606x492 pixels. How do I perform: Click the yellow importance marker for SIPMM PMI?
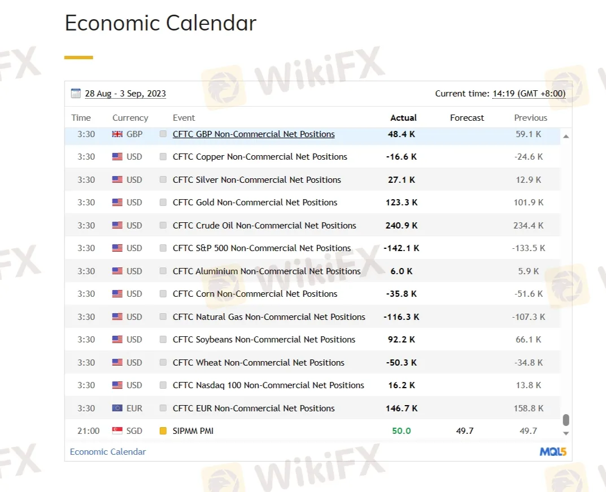pos(163,431)
